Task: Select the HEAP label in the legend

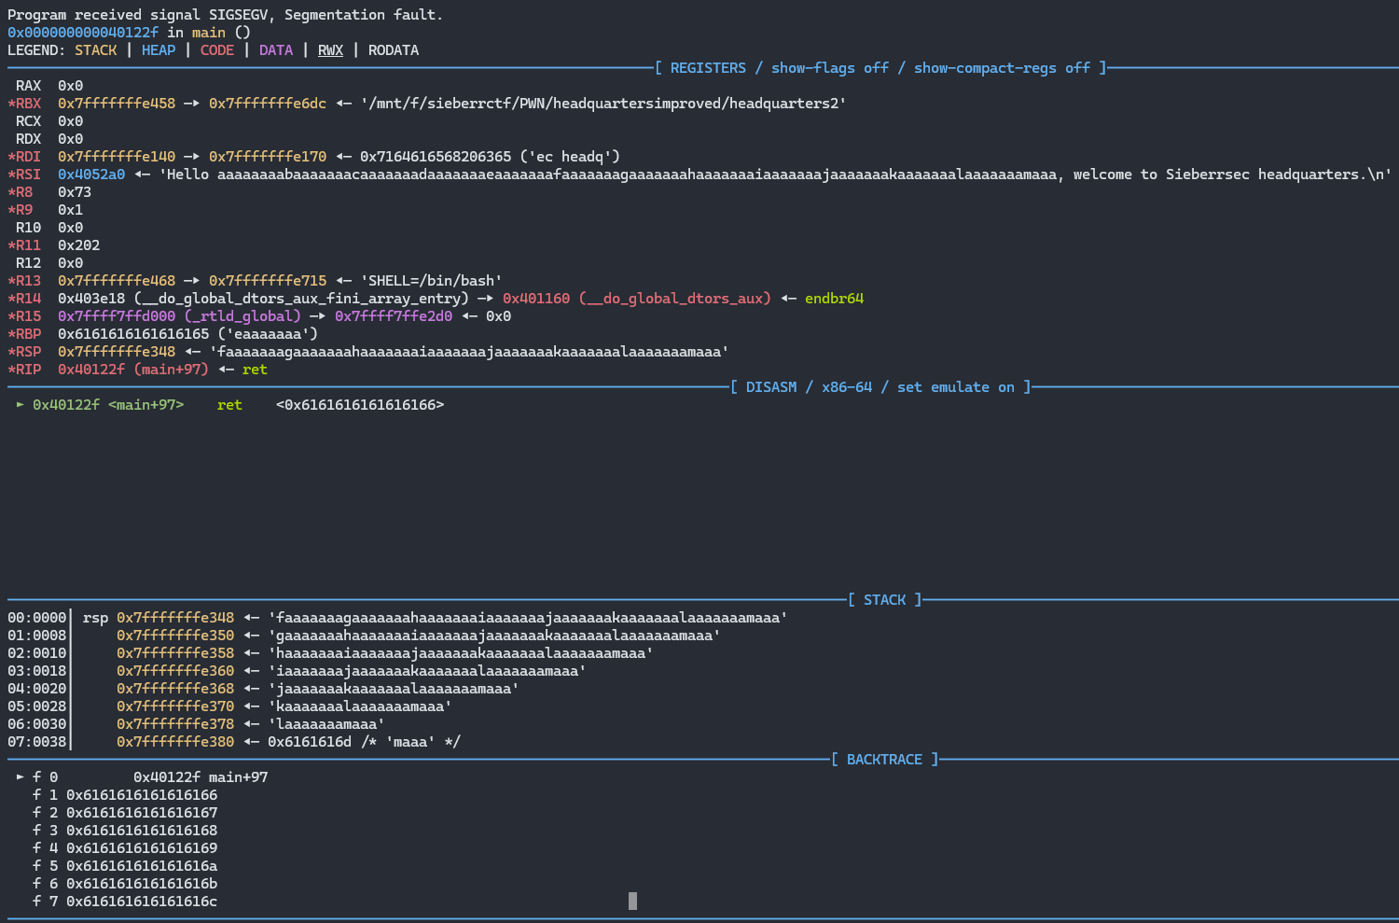Action: [159, 50]
